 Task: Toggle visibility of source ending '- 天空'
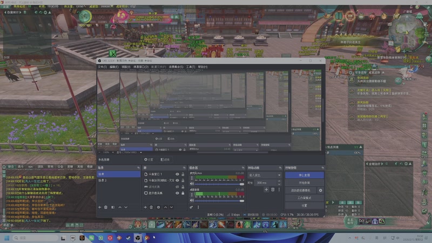coord(177,180)
